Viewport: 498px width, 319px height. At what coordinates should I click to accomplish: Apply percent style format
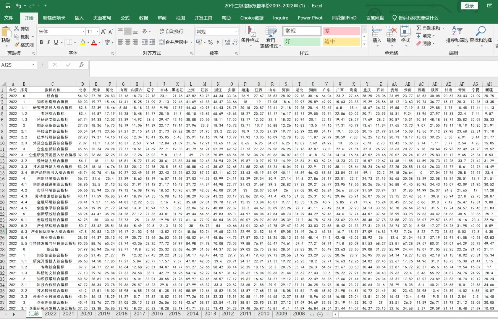click(210, 42)
